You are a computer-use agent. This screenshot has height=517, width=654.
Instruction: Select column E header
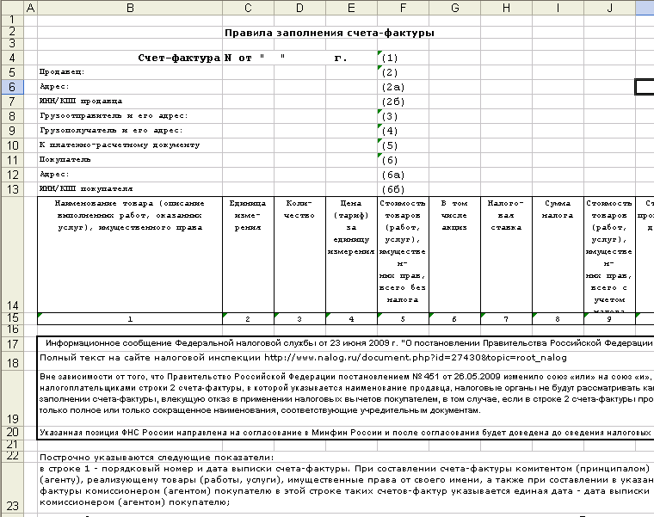tap(352, 8)
